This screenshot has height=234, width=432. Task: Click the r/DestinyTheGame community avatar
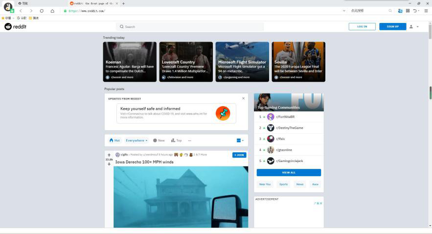click(271, 128)
